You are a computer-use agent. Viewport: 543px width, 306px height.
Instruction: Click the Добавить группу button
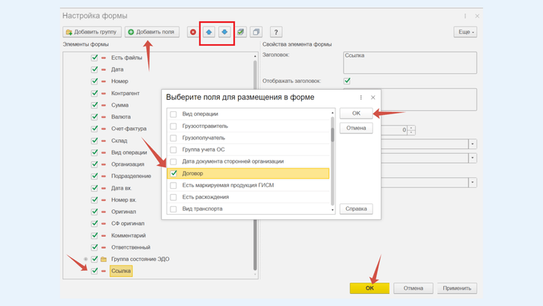click(x=92, y=32)
